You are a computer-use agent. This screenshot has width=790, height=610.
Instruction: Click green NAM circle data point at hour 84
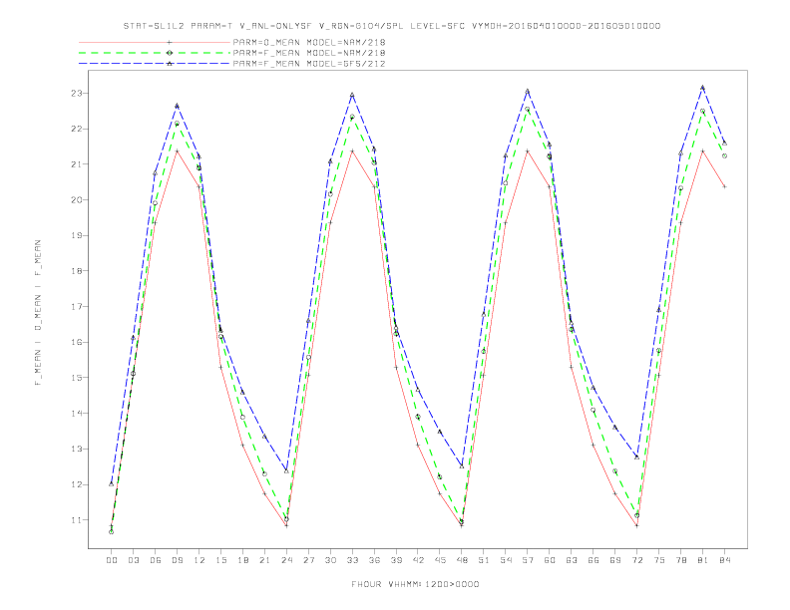(724, 156)
